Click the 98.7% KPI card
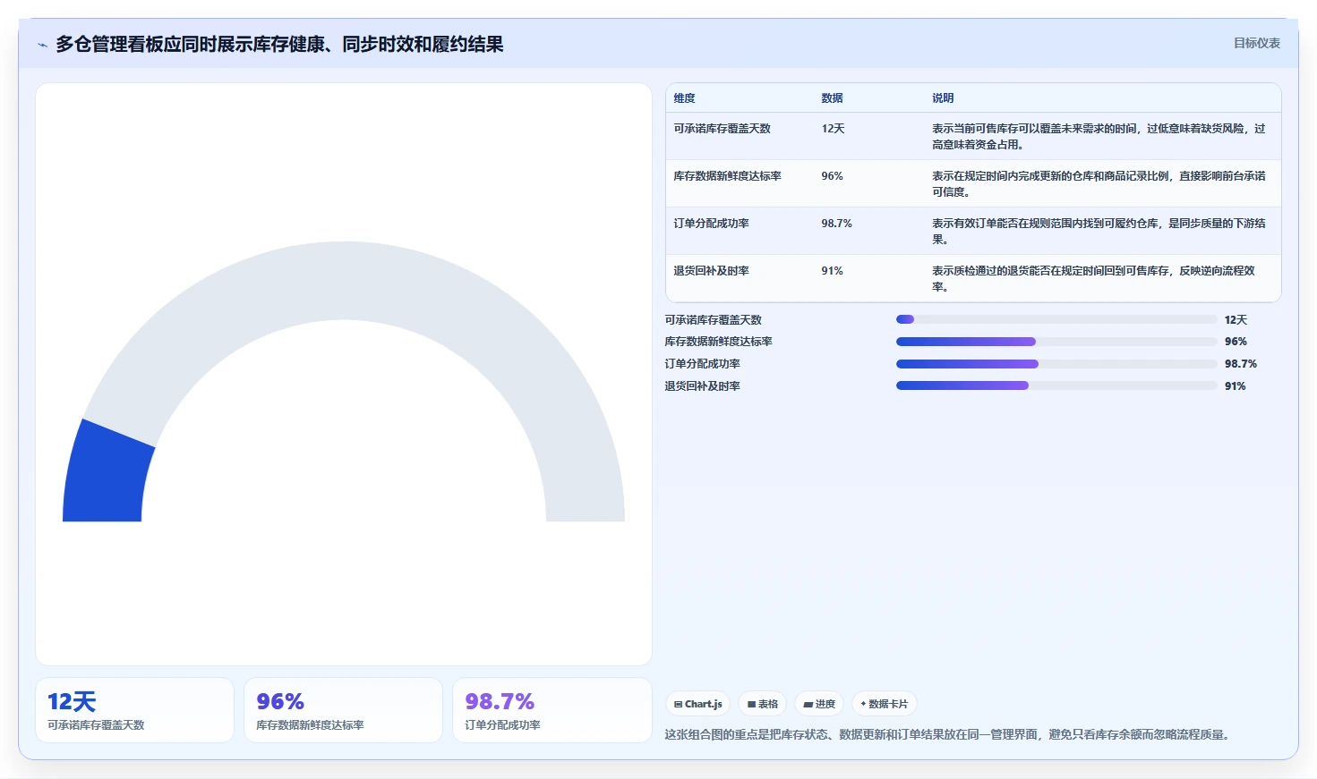 [x=552, y=710]
